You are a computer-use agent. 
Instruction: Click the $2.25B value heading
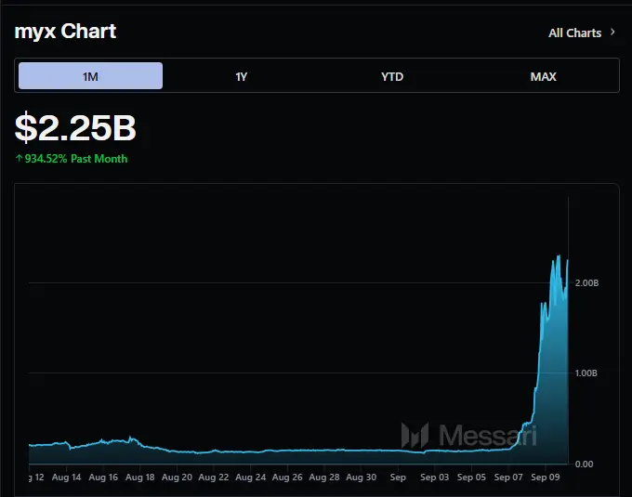tap(75, 127)
